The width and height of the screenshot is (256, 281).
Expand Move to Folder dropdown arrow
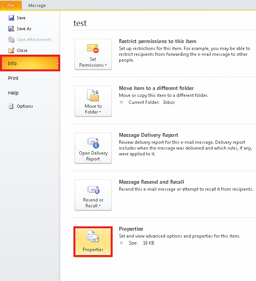click(x=100, y=112)
